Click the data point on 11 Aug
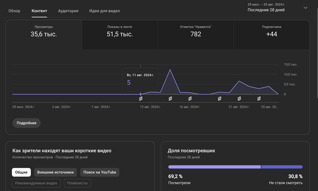This screenshot has height=191, width=318. click(140, 94)
